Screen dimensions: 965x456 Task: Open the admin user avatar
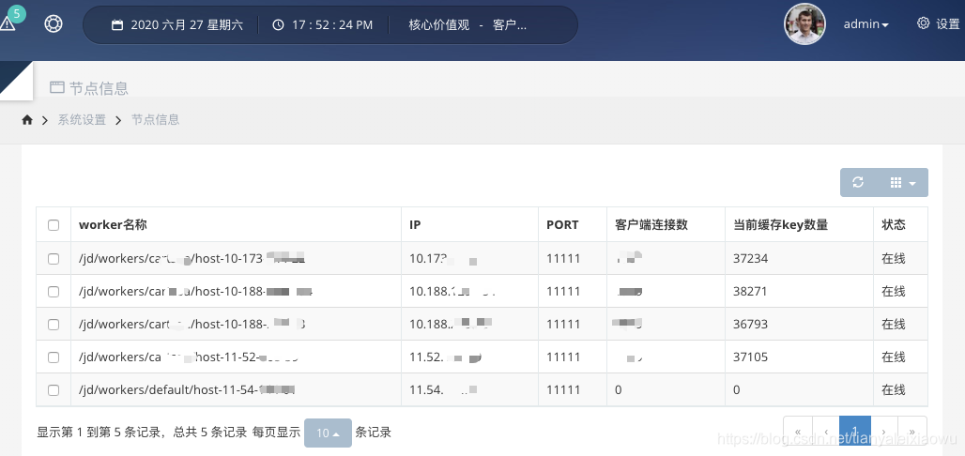click(804, 24)
